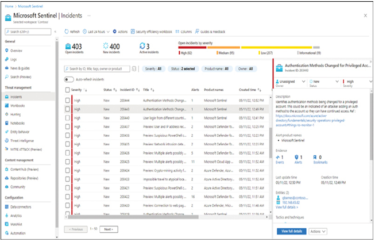Go to Next page of incidents
This screenshot has height=242, width=375.
click(109, 229)
